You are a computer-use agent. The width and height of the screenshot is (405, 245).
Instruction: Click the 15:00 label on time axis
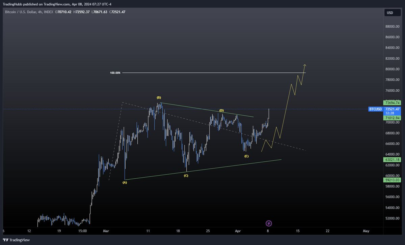(83, 231)
